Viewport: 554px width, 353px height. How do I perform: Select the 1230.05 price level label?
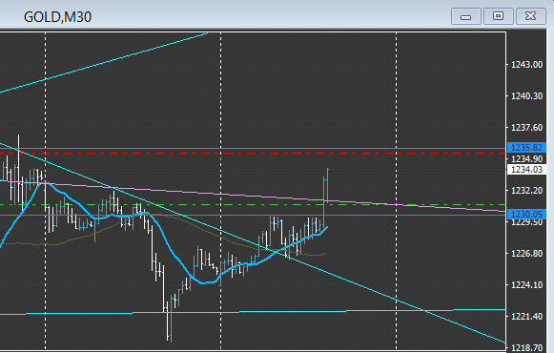tap(526, 214)
